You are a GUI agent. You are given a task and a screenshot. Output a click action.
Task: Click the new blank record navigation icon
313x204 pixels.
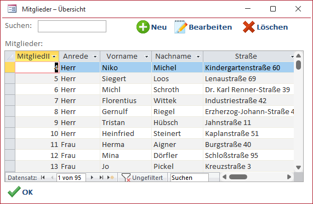111,178
